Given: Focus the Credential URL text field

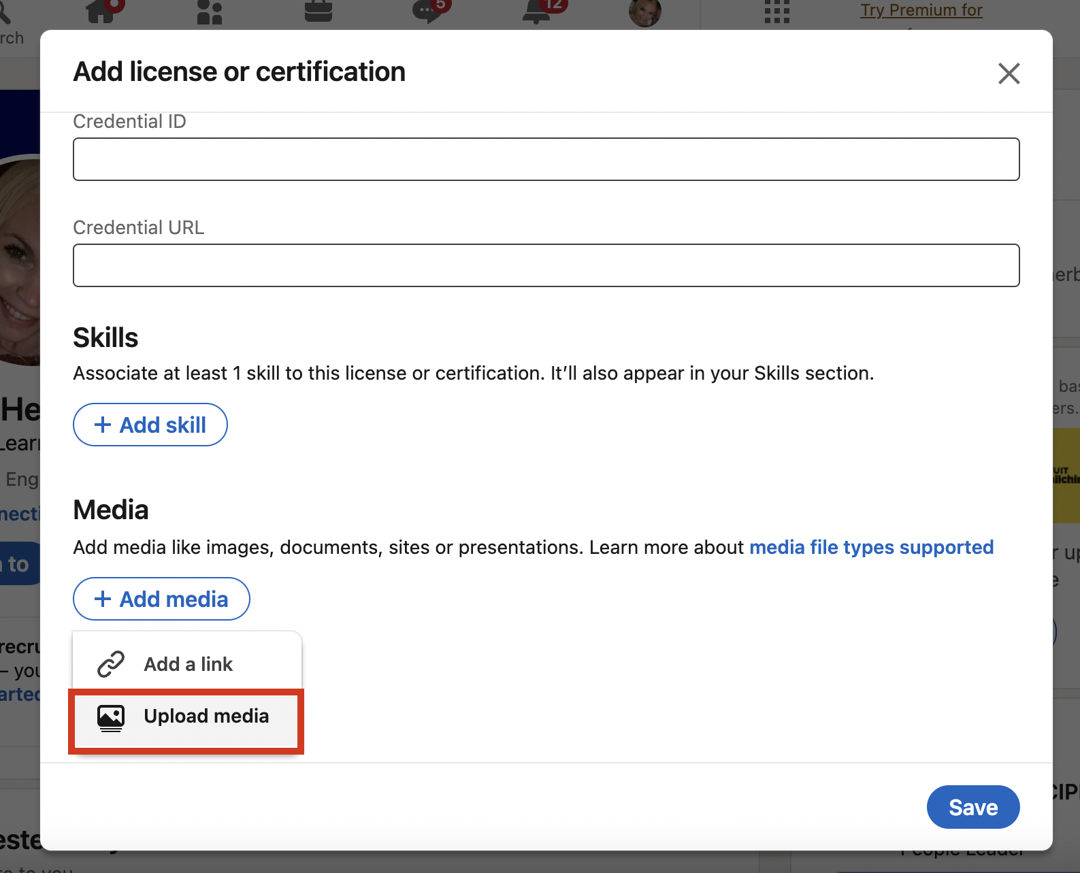Looking at the screenshot, I should pyautogui.click(x=546, y=265).
